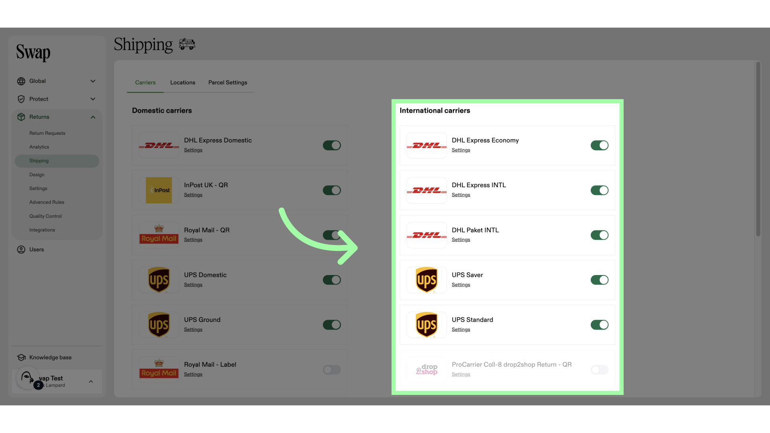Click the Knowledge base graduation cap icon
Screen dimensions: 770x433
click(21, 357)
